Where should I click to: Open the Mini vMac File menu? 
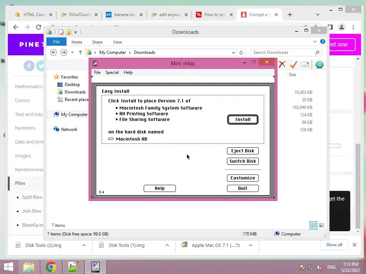click(97, 72)
